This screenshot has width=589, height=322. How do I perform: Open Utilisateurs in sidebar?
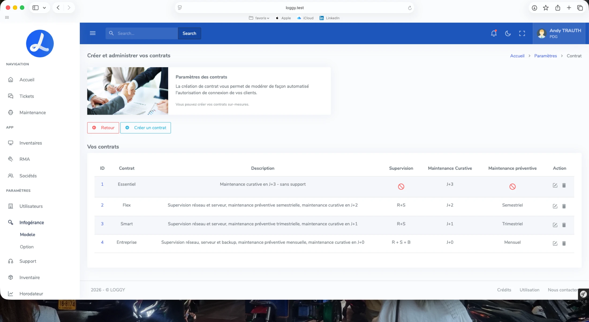[x=31, y=206]
